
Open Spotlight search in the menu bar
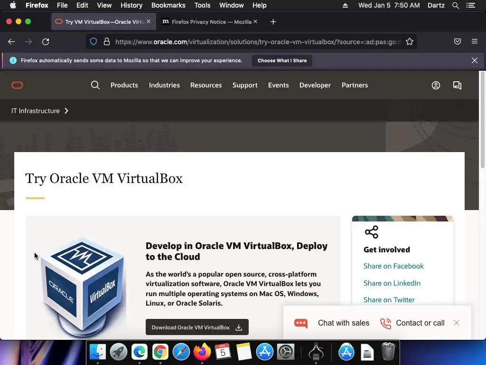(455, 5)
